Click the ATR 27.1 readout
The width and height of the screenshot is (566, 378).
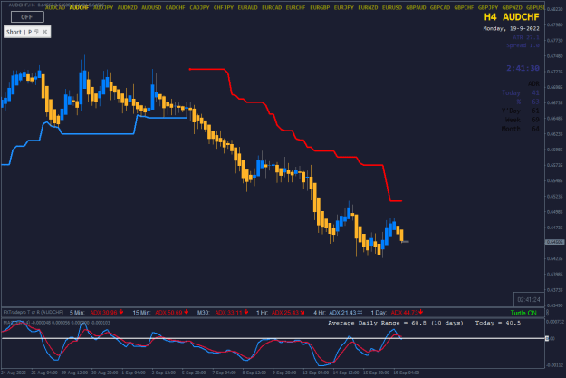[x=526, y=37]
